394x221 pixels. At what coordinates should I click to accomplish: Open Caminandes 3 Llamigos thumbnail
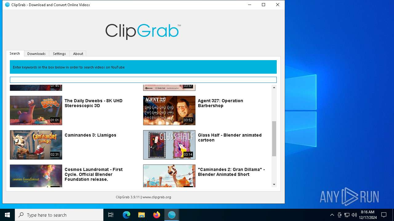(x=36, y=145)
